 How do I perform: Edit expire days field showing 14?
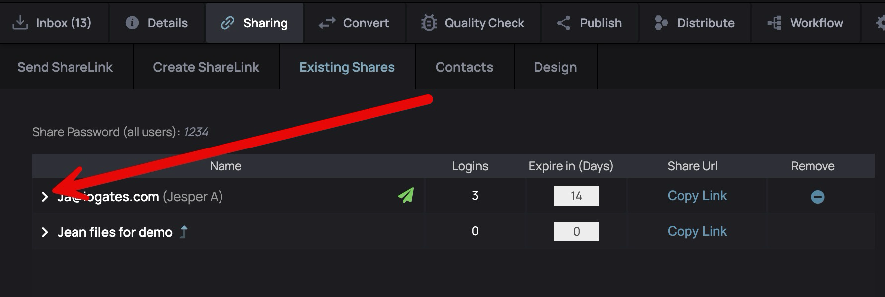(576, 196)
